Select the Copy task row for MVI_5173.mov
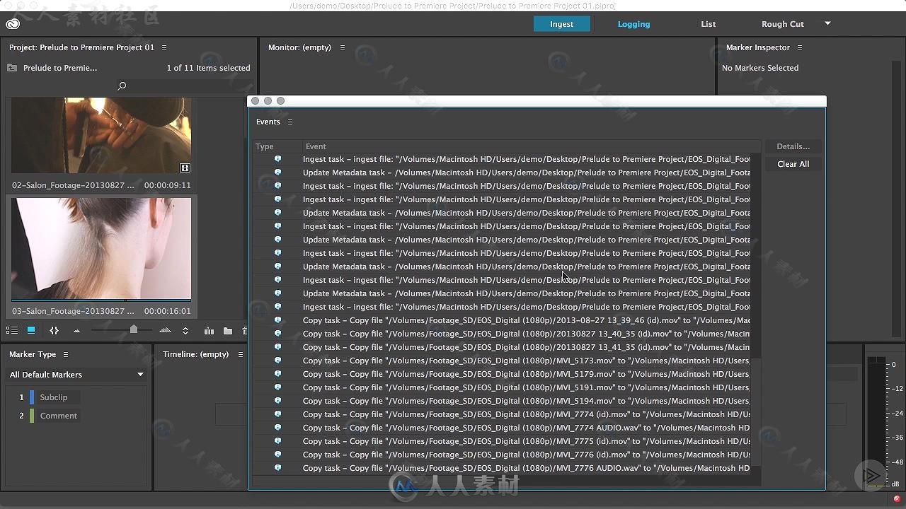 pos(503,361)
